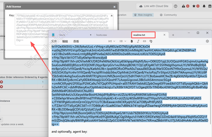Switch to the hosts.new tab
Screen dimensions: 212x137
click(x=101, y=35)
